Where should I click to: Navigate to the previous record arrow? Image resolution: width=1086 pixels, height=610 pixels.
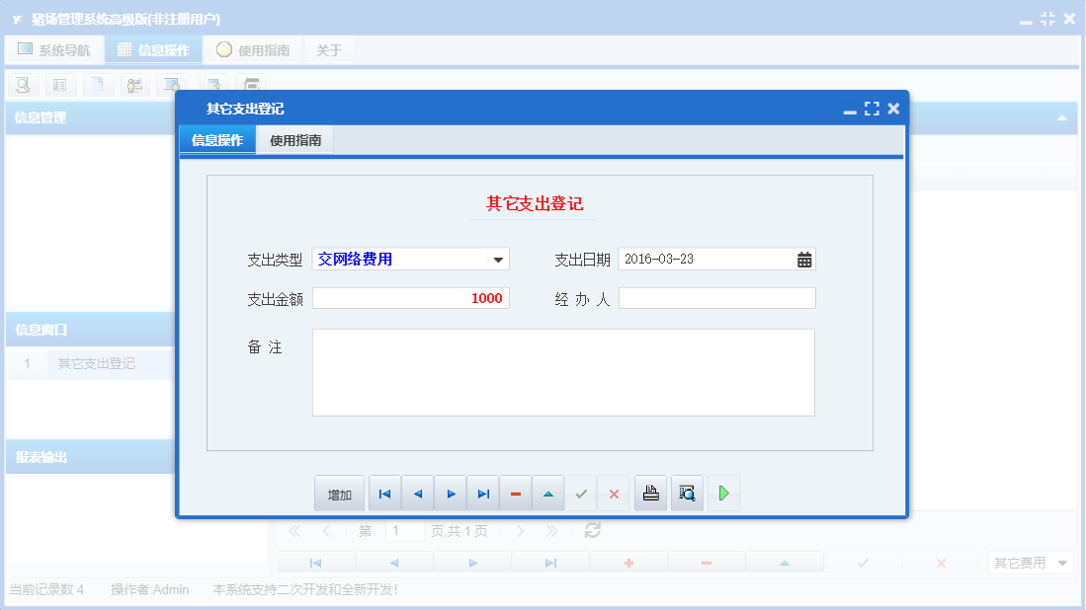click(417, 493)
